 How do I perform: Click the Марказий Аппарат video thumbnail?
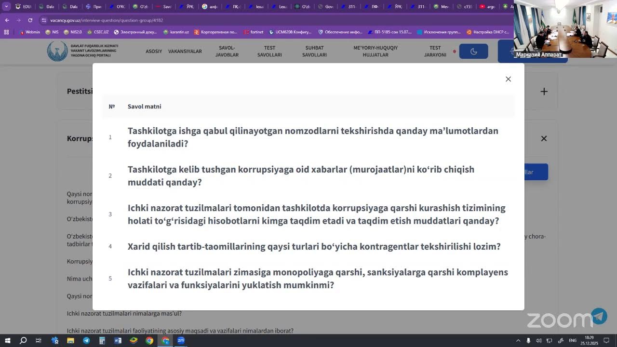click(565, 29)
